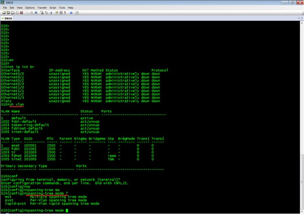Open the Help menu
Screen dimensions: 304x214
click(70, 8)
